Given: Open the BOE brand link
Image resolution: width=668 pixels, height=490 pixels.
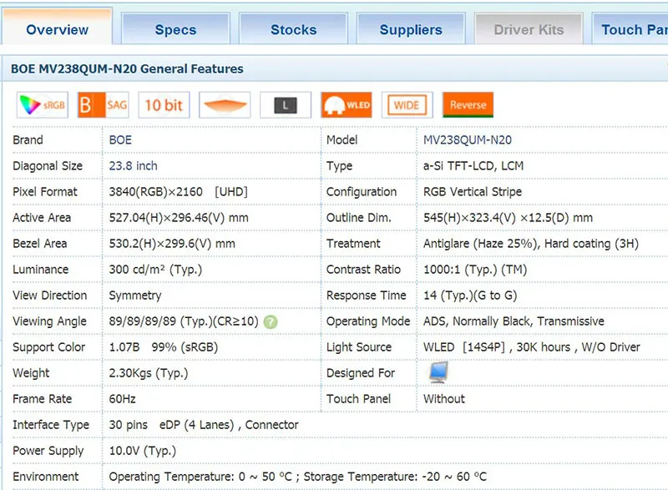Looking at the screenshot, I should [x=120, y=140].
